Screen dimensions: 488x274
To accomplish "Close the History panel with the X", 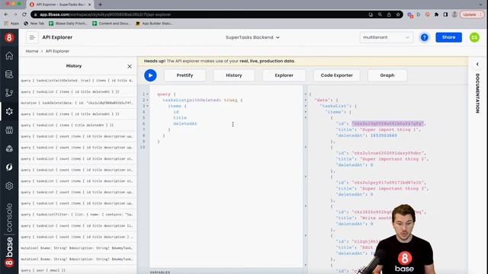I will click(130, 66).
